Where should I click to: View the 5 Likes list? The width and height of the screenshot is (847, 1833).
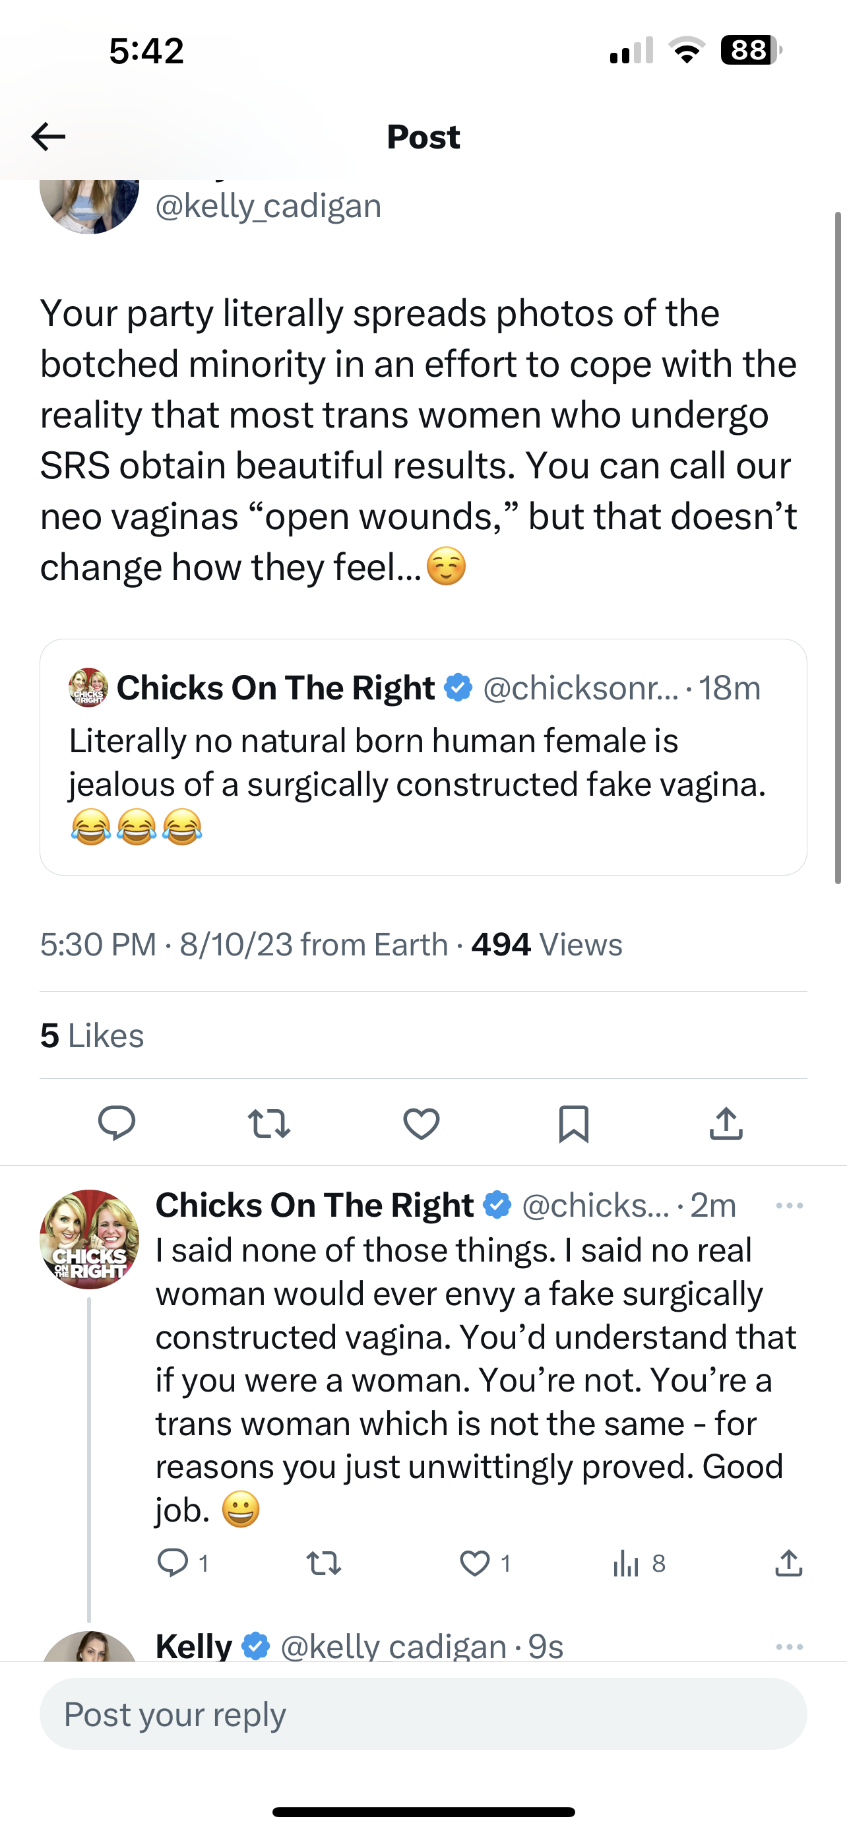pyautogui.click(x=92, y=1035)
